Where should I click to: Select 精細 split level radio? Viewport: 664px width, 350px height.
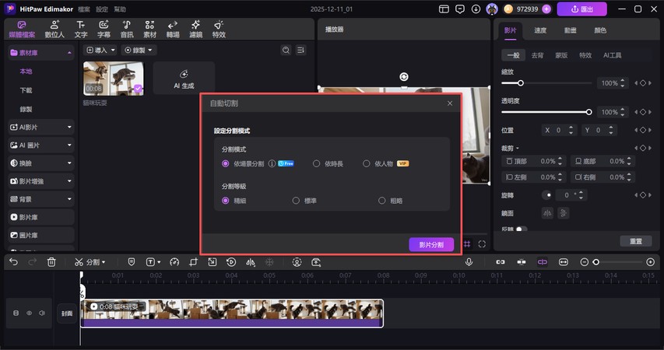click(x=225, y=201)
